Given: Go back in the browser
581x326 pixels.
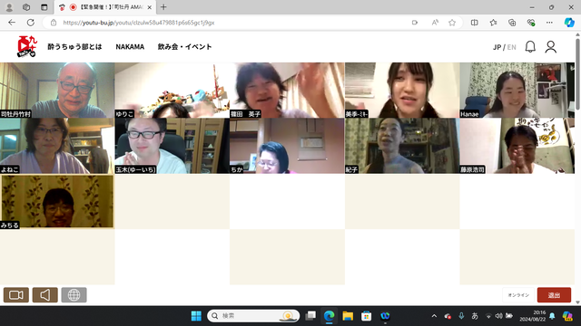Looking at the screenshot, I should click(x=12, y=23).
